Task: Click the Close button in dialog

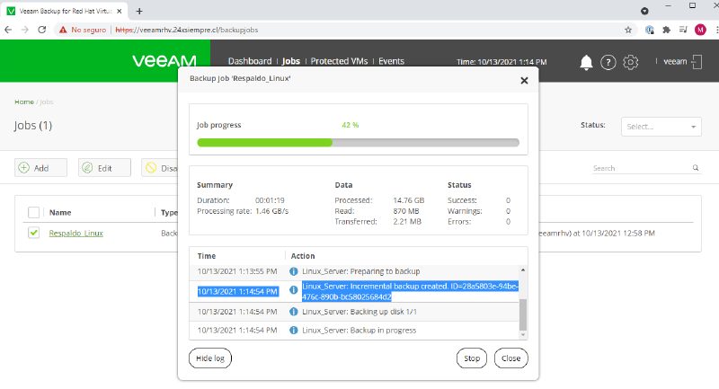Action: click(510, 358)
